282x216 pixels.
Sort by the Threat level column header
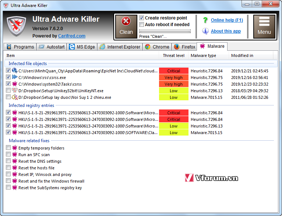coord(173,55)
